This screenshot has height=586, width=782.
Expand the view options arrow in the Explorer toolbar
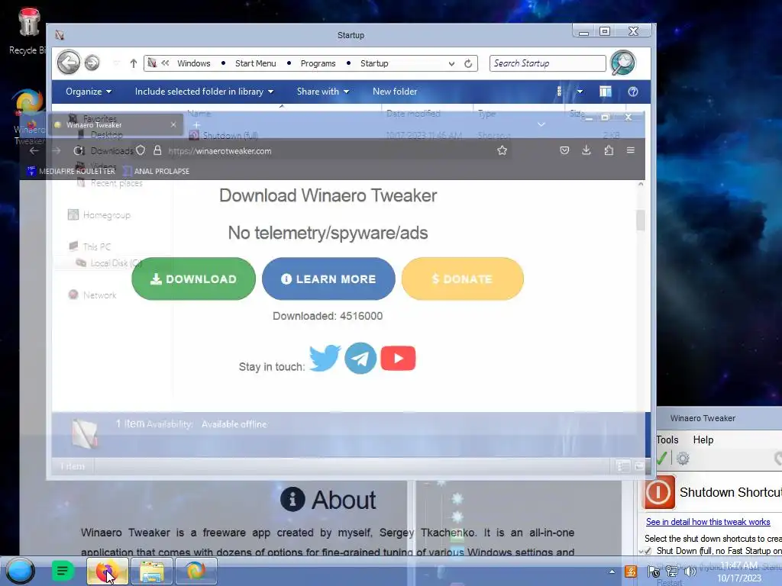[x=580, y=92]
